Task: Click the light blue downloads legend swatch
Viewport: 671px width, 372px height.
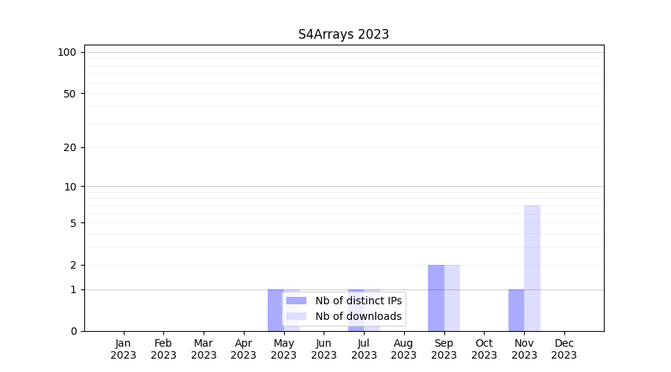Action: pyautogui.click(x=296, y=316)
